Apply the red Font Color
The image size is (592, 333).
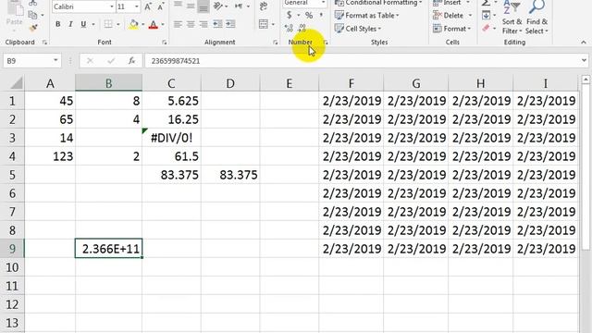(x=154, y=25)
